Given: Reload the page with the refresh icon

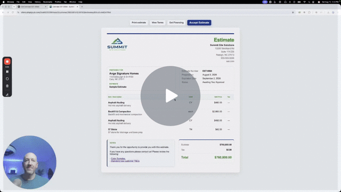Looking at the screenshot, I should 13,12.
